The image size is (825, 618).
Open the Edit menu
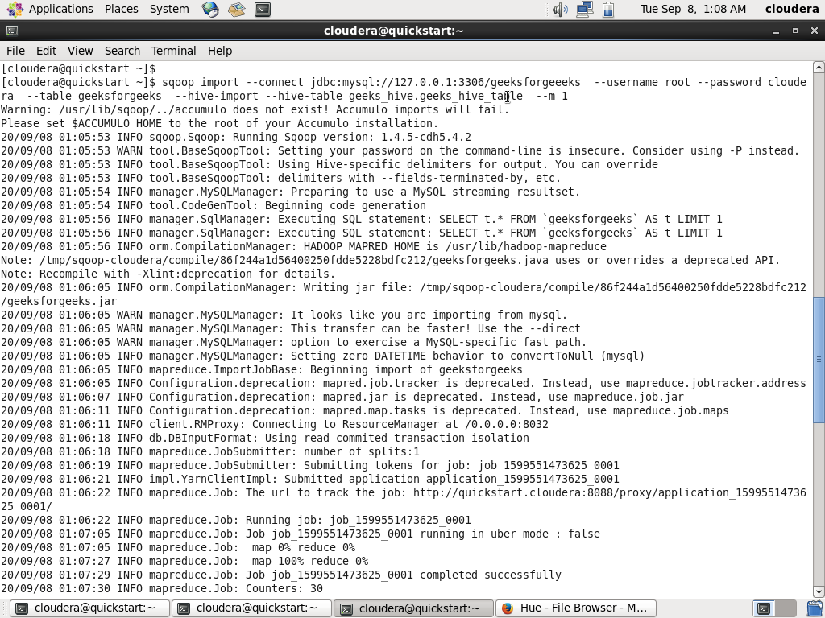[x=46, y=51]
